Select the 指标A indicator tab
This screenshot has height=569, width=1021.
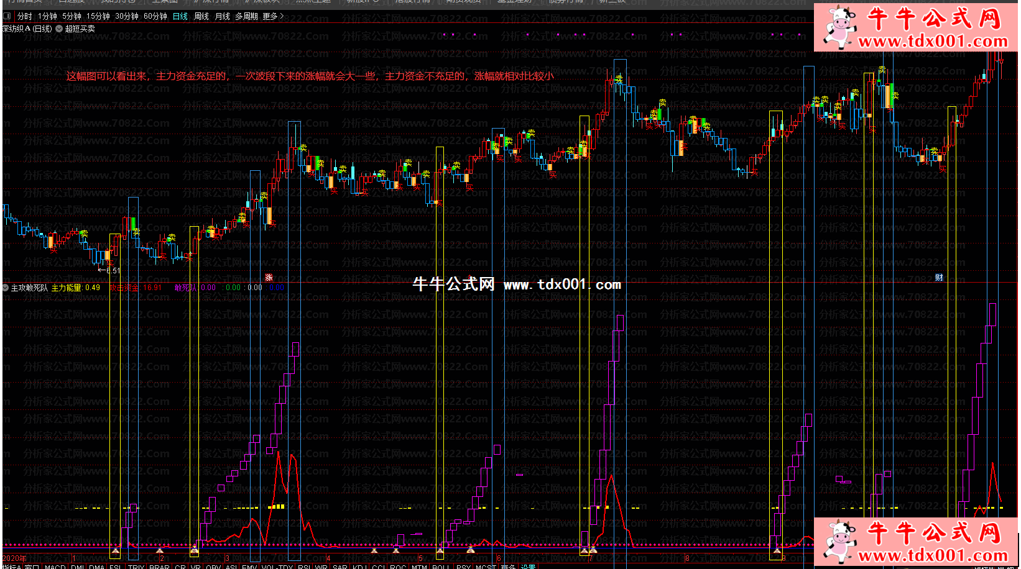tap(11, 566)
